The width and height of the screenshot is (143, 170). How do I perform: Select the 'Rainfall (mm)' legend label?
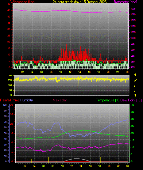pyautogui.click(x=9, y=100)
